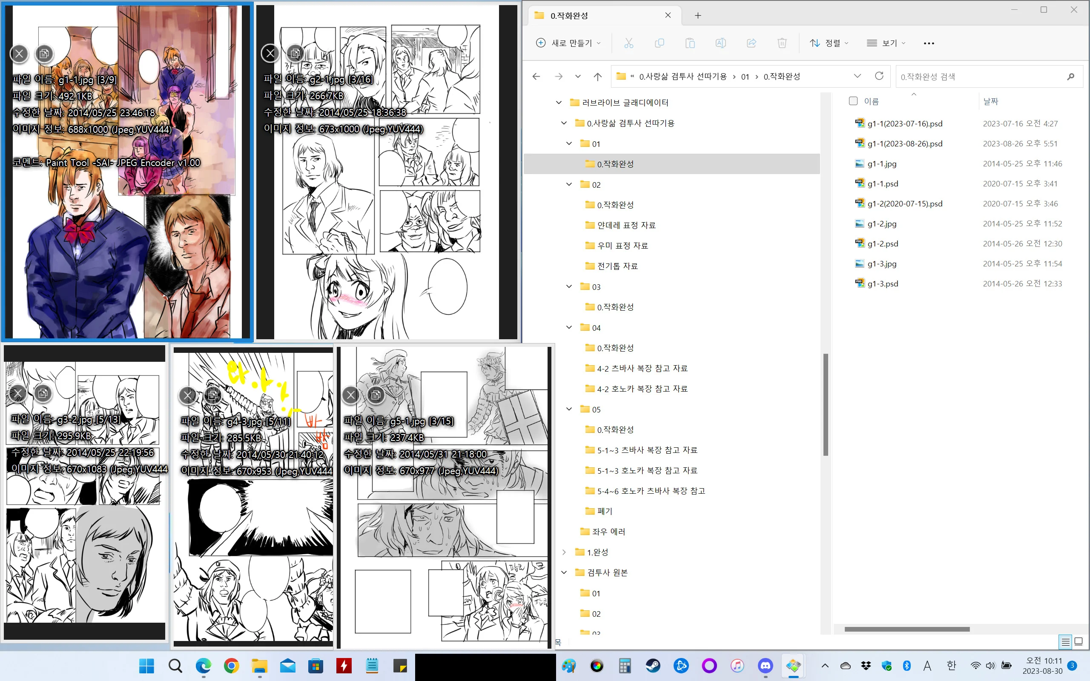Close the g3-2.jpg viewer with X icon

(x=18, y=394)
